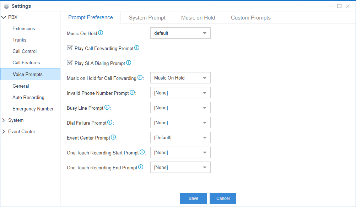Image resolution: width=356 pixels, height=207 pixels.
Task: Switch to the System Prompt tab
Action: [x=147, y=17]
